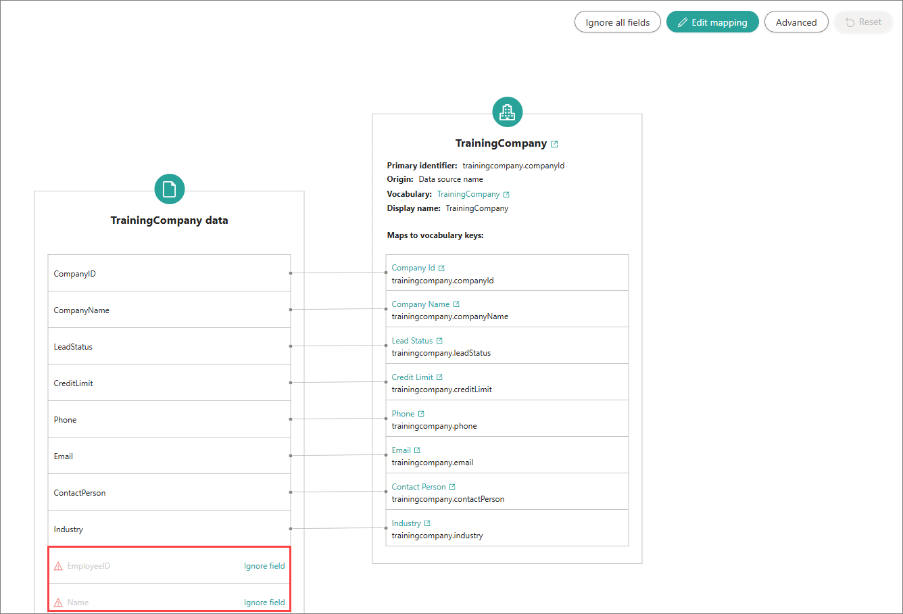
Task: Ignore the EmployeeID field
Action: (264, 566)
